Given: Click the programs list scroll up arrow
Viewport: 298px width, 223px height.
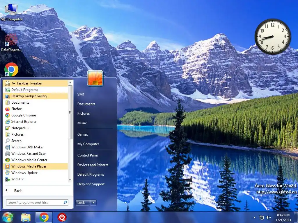Looking at the screenshot, I should [70, 82].
